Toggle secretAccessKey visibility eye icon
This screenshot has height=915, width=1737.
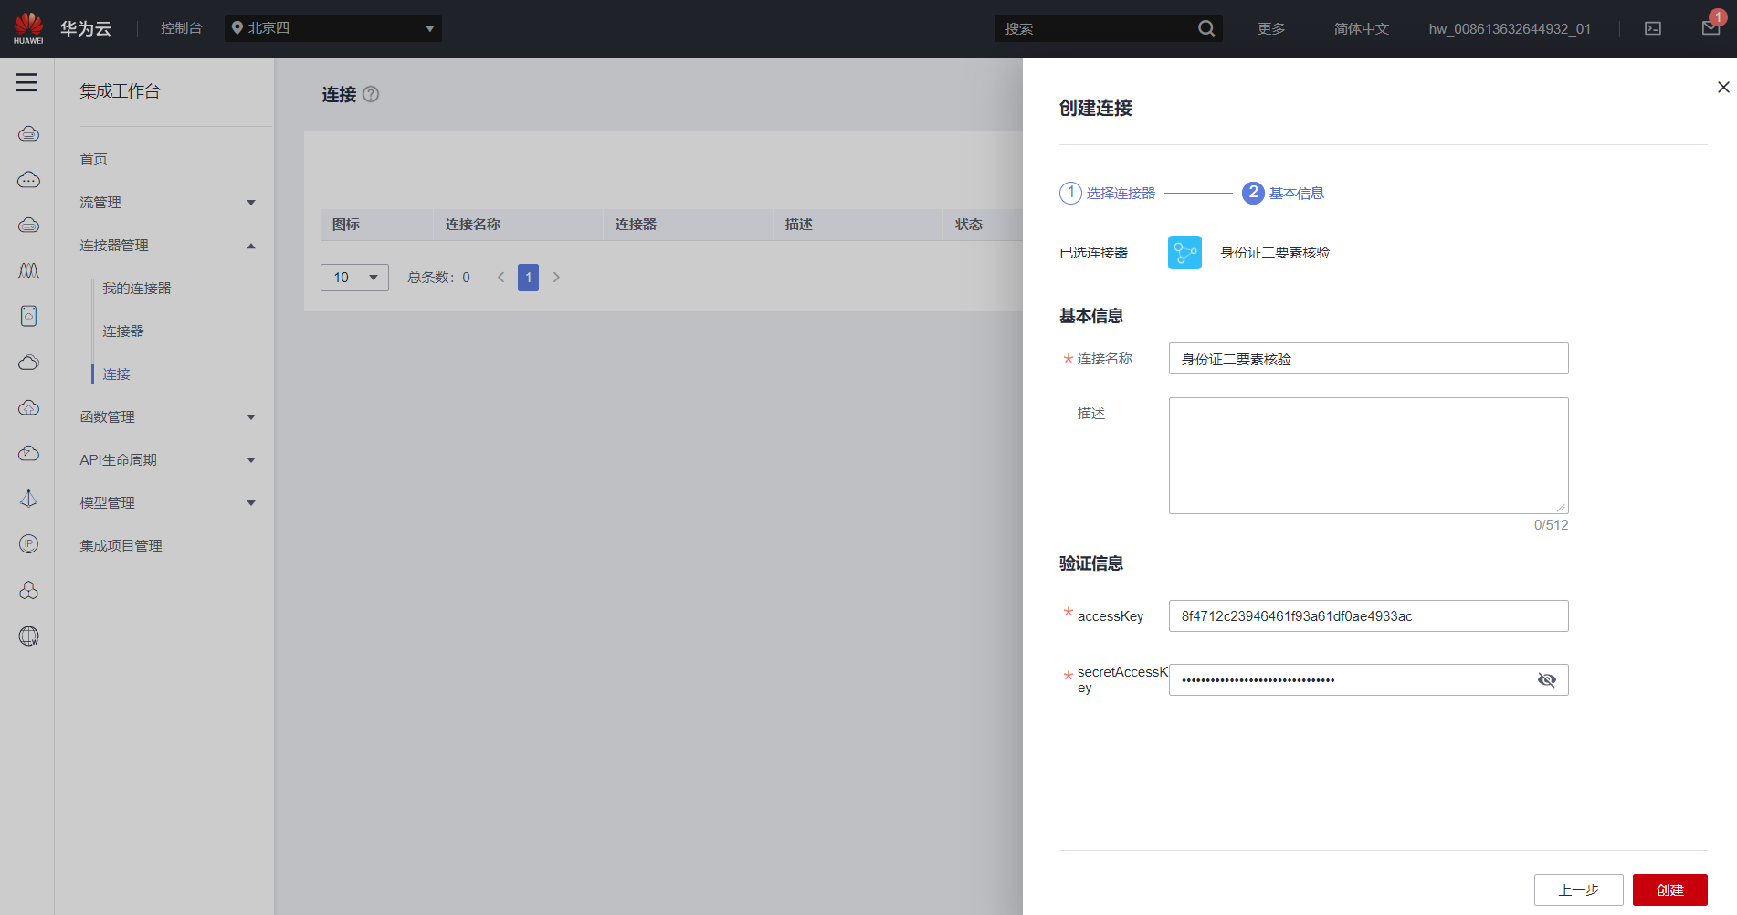coord(1546,679)
